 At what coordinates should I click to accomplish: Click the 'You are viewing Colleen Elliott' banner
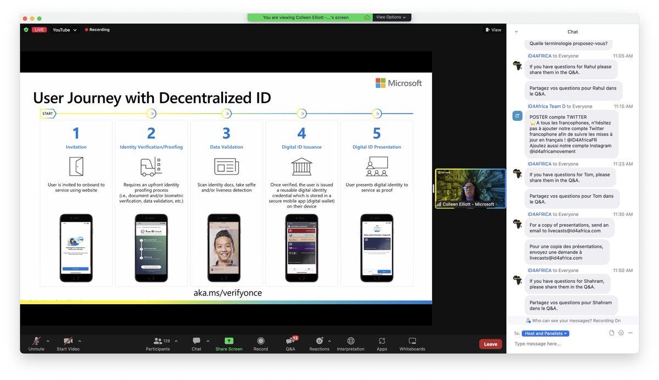click(x=306, y=18)
